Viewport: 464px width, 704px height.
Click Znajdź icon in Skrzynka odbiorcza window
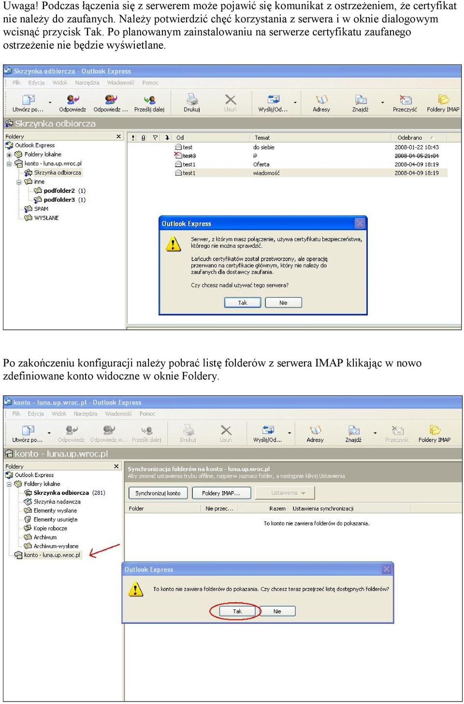(361, 99)
